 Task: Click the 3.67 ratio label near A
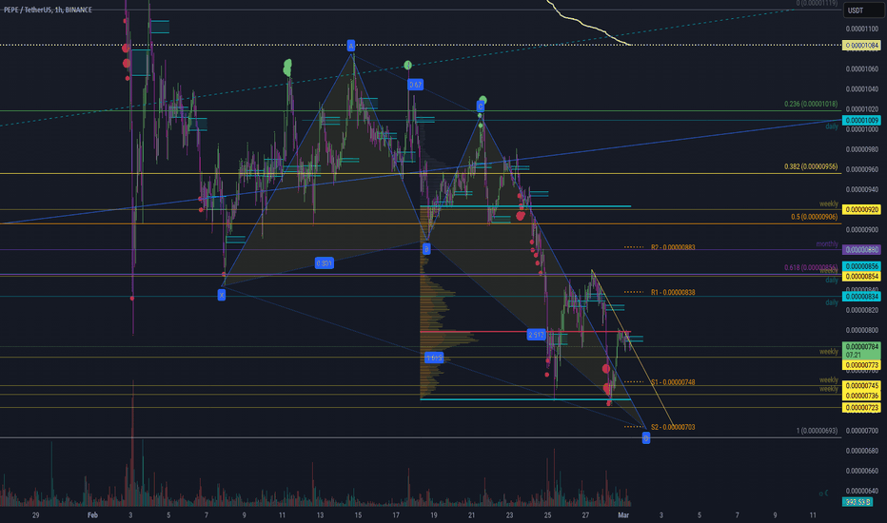tap(415, 85)
